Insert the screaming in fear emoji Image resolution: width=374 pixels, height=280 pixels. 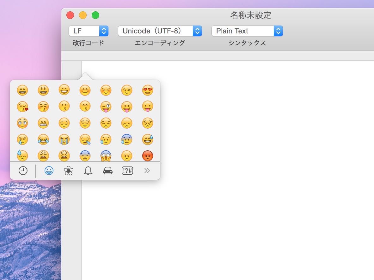coord(106,156)
